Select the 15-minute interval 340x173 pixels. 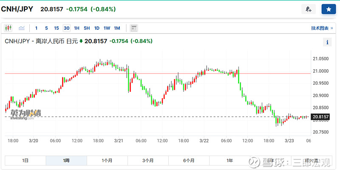pos(57,28)
